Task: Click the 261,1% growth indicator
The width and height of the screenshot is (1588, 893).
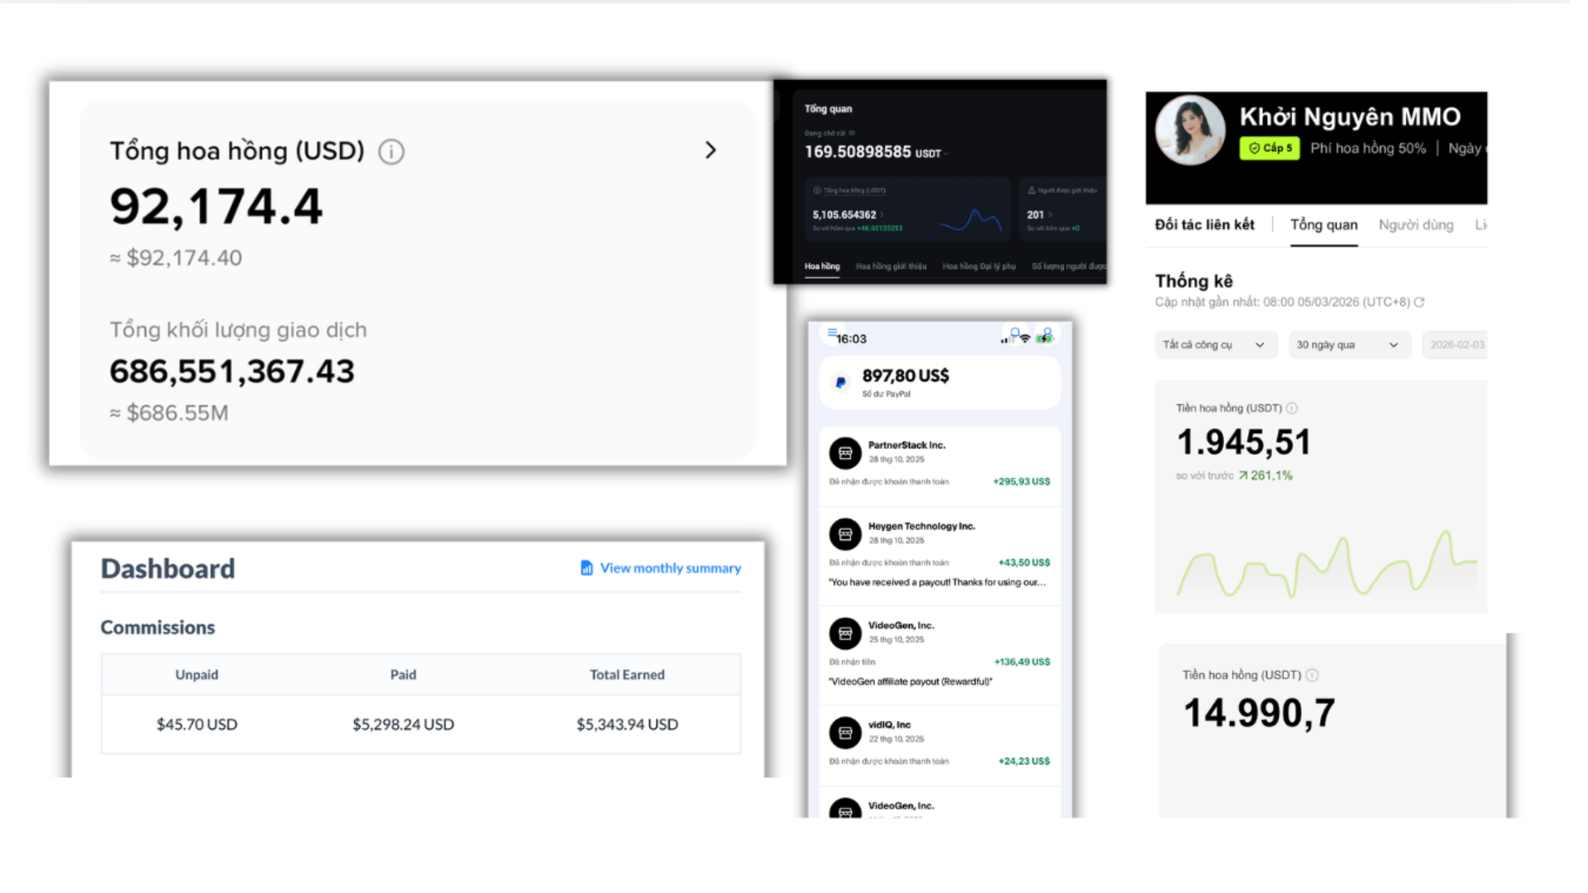Action: point(1265,475)
